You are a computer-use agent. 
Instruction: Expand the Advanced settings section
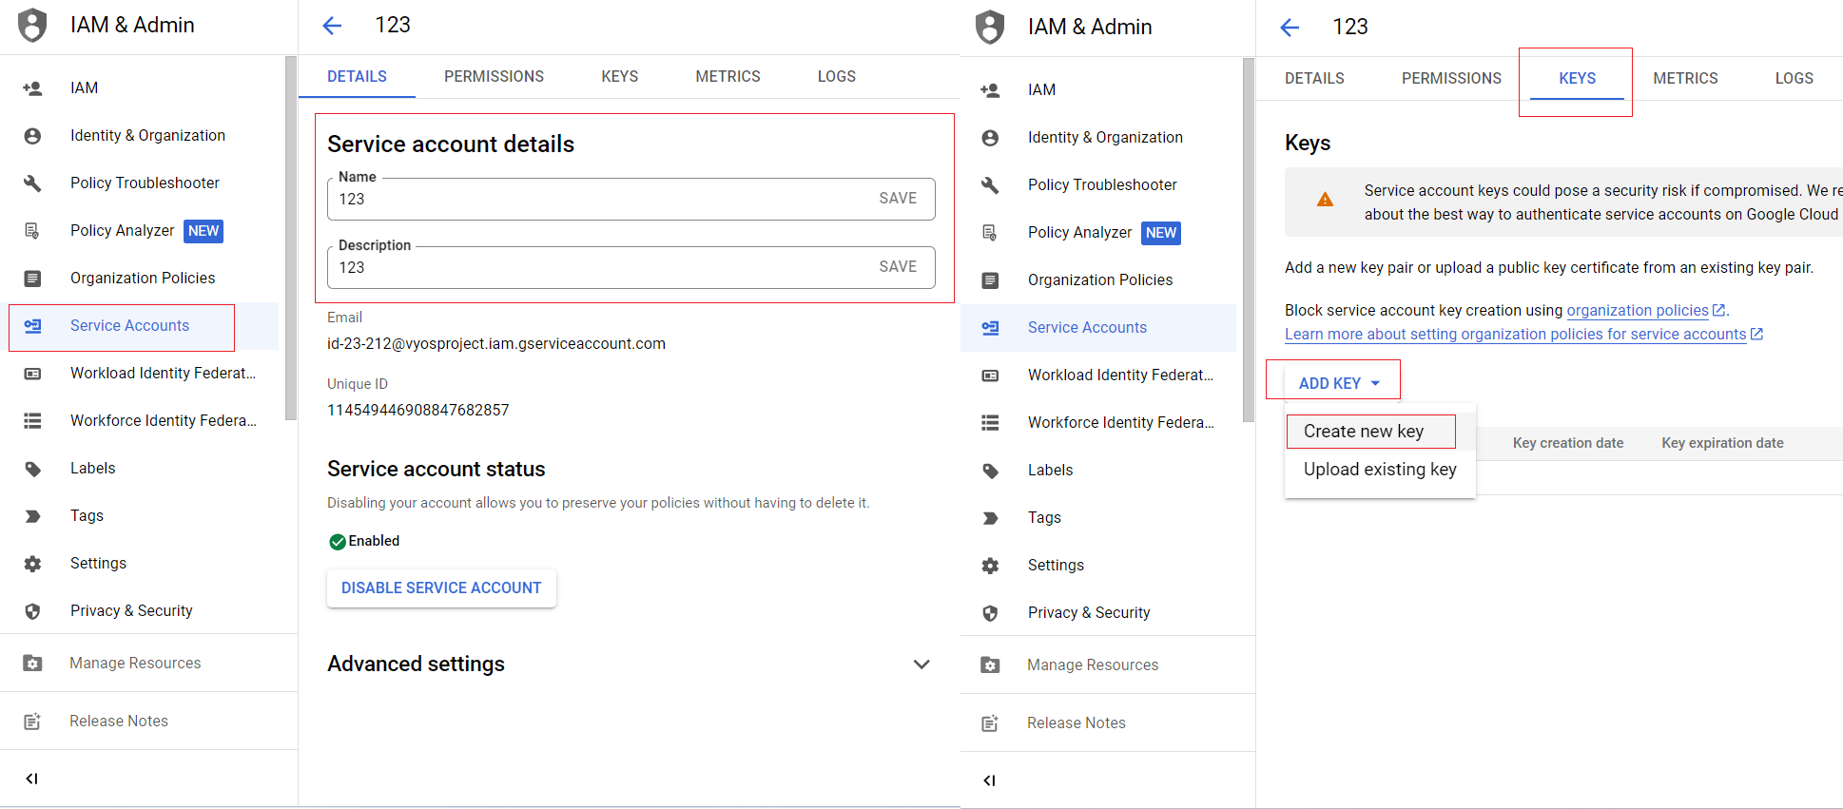(x=921, y=665)
